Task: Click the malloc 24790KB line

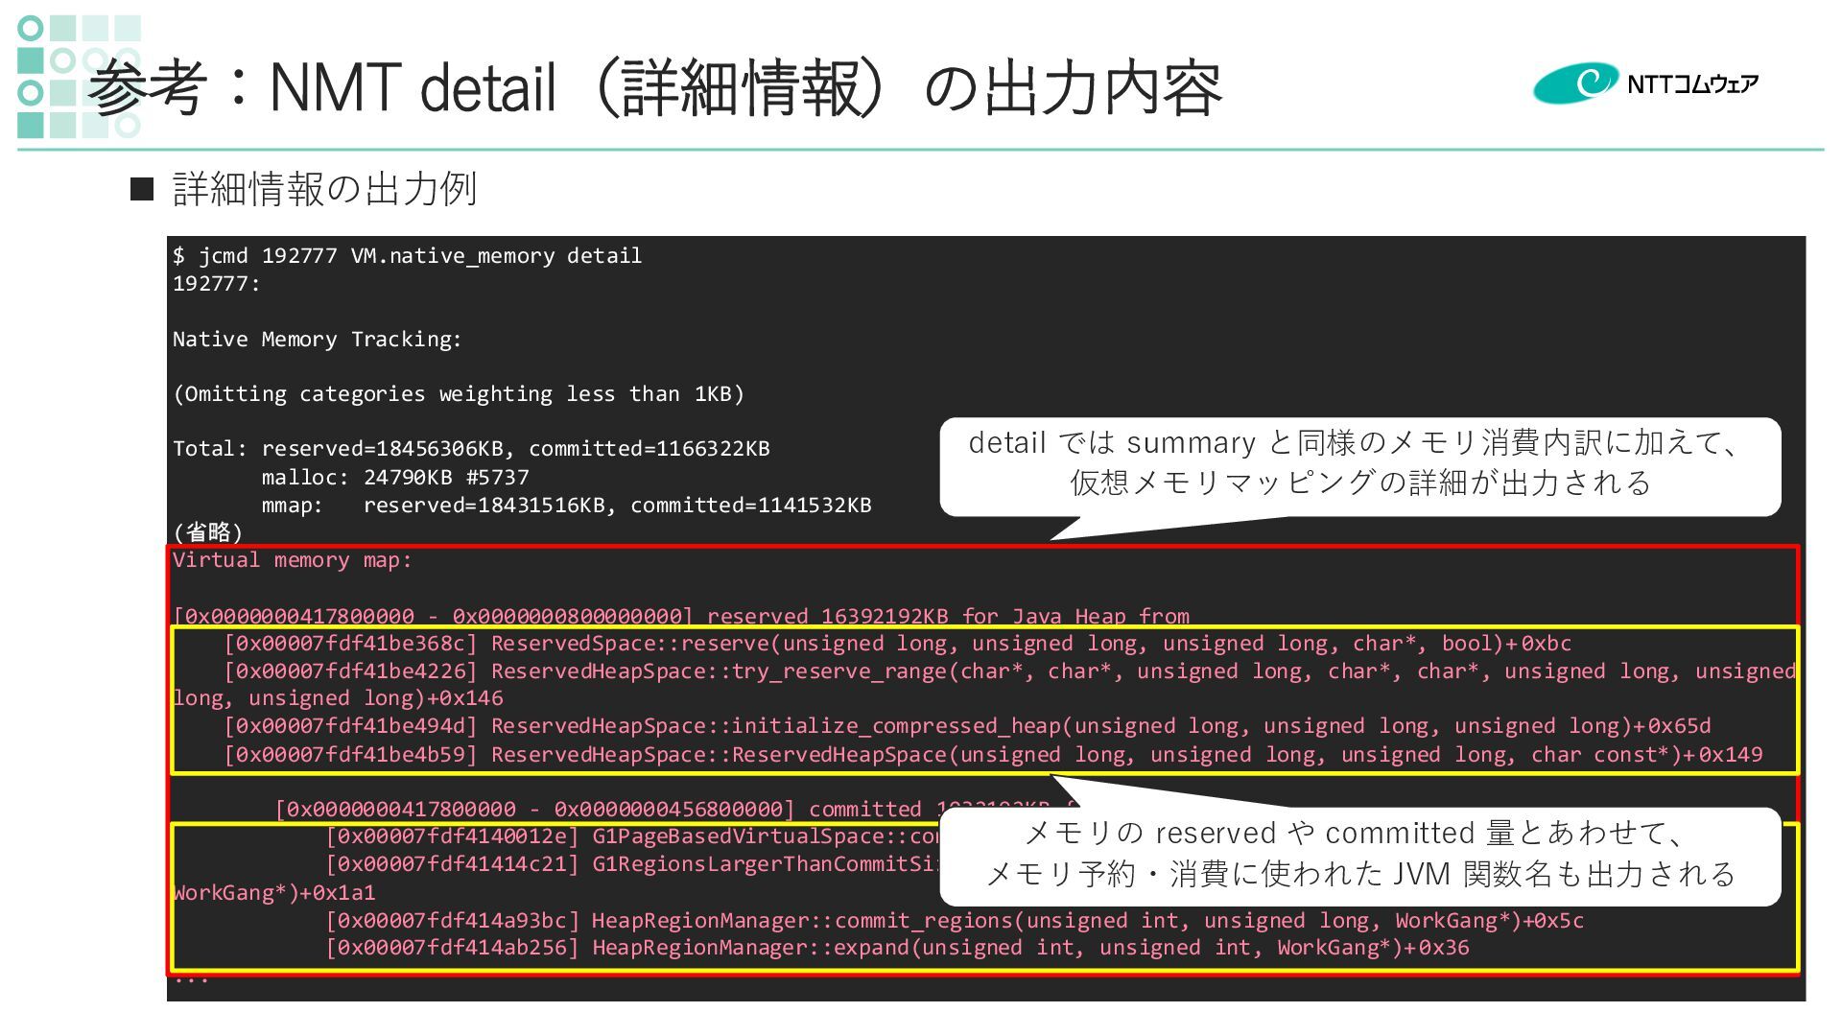Action: point(394,478)
